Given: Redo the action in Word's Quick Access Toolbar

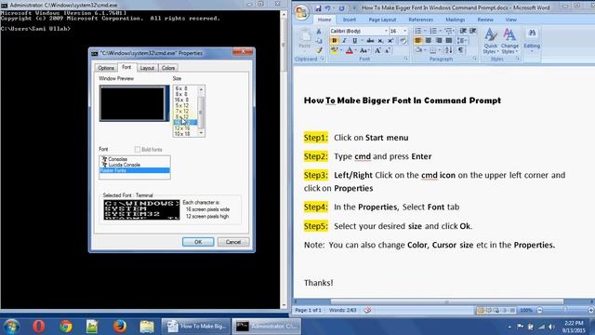Looking at the screenshot, I should click(x=341, y=8).
